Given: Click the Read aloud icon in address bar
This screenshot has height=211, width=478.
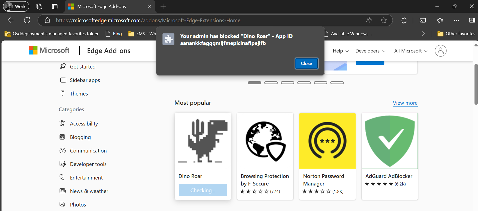Looking at the screenshot, I should [369, 20].
